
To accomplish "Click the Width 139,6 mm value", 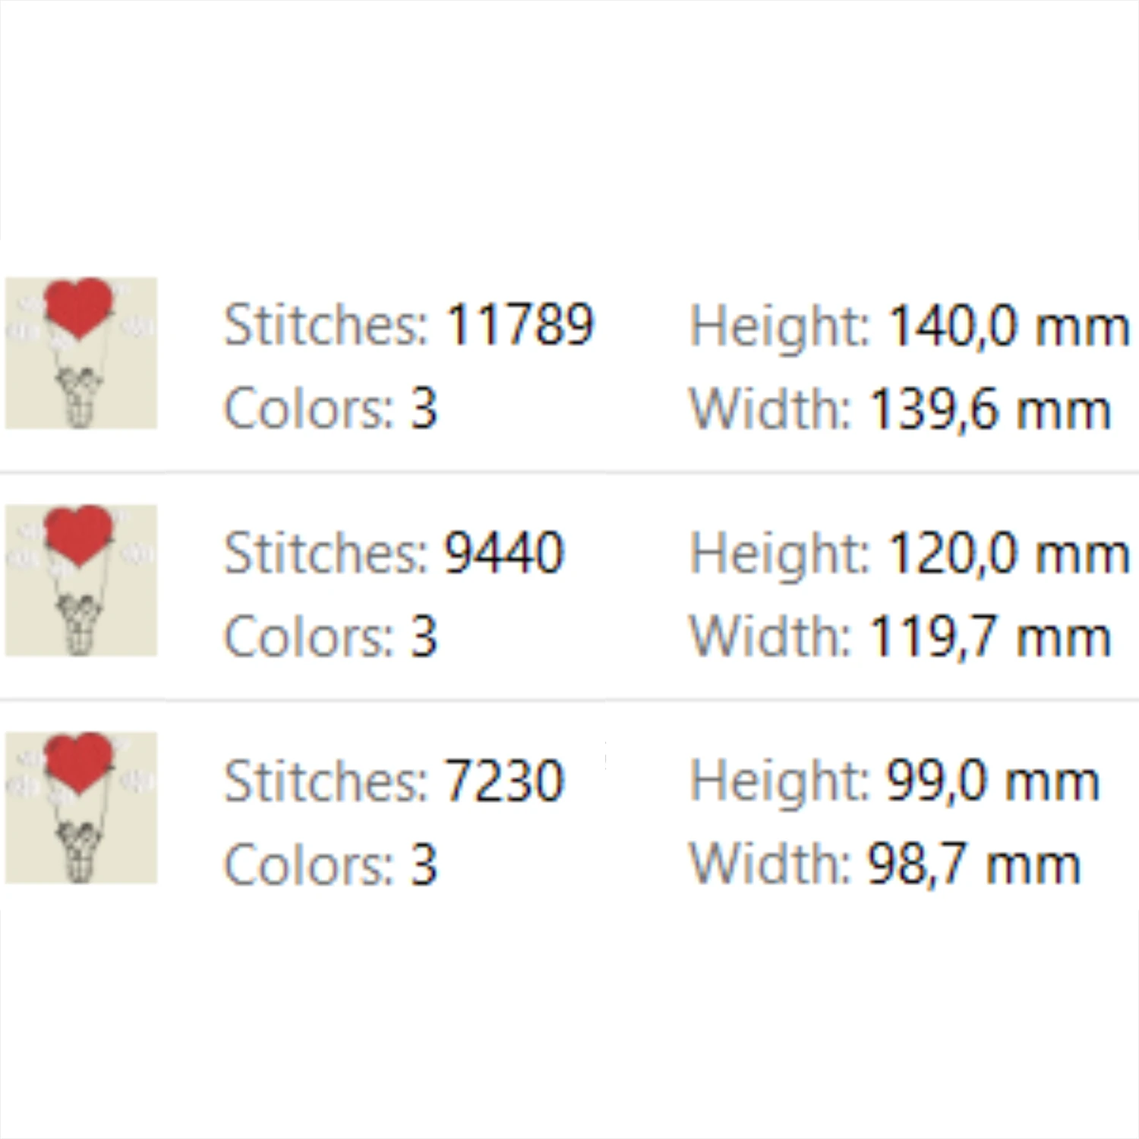I will [x=989, y=409].
